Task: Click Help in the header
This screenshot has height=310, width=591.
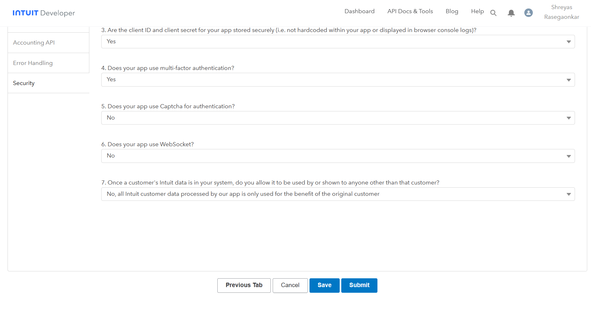Action: [x=477, y=11]
